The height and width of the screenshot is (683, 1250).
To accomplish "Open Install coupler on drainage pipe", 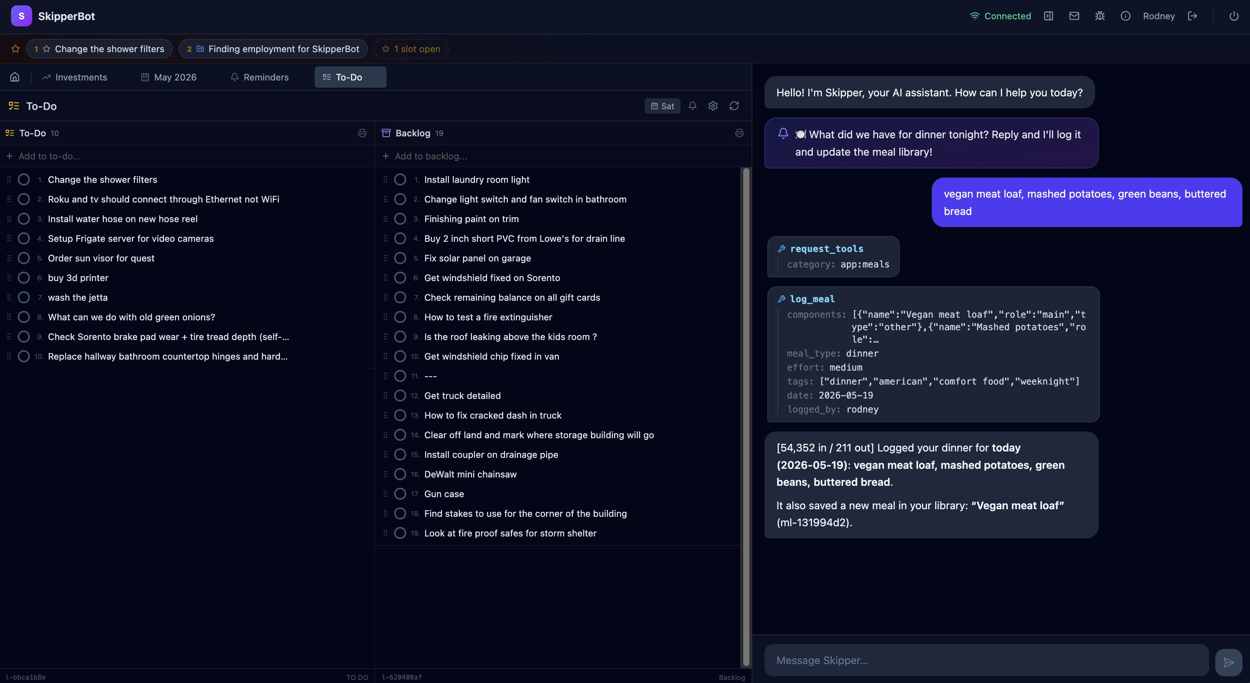I will (x=491, y=454).
